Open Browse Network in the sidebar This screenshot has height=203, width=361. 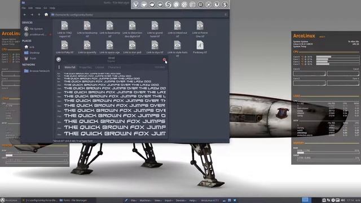pos(37,71)
